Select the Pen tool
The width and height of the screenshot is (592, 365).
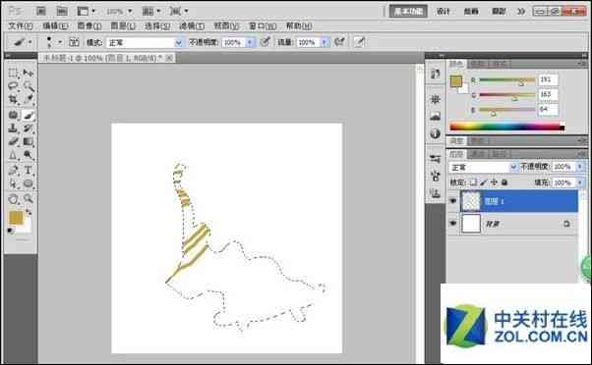(x=13, y=170)
